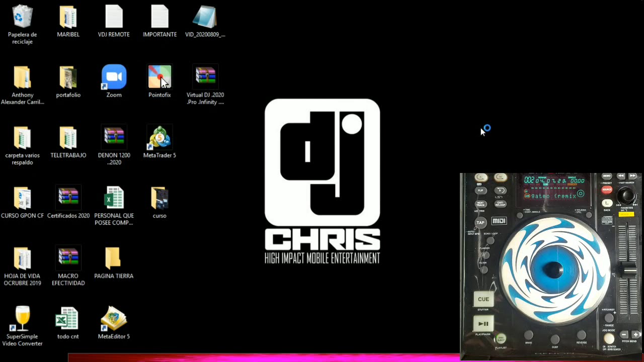
Task: Click the TITLE/ID3 button on the deck
Action: 588,215
